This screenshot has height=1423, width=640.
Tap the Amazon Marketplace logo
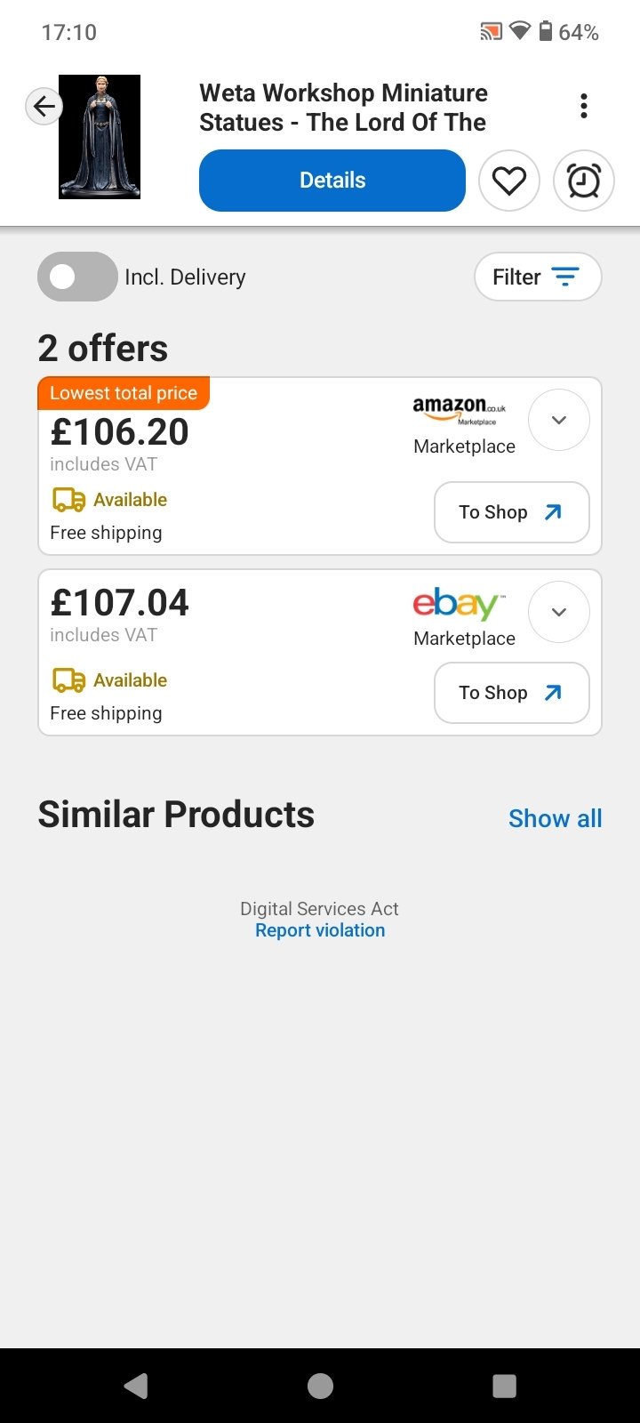pos(460,410)
